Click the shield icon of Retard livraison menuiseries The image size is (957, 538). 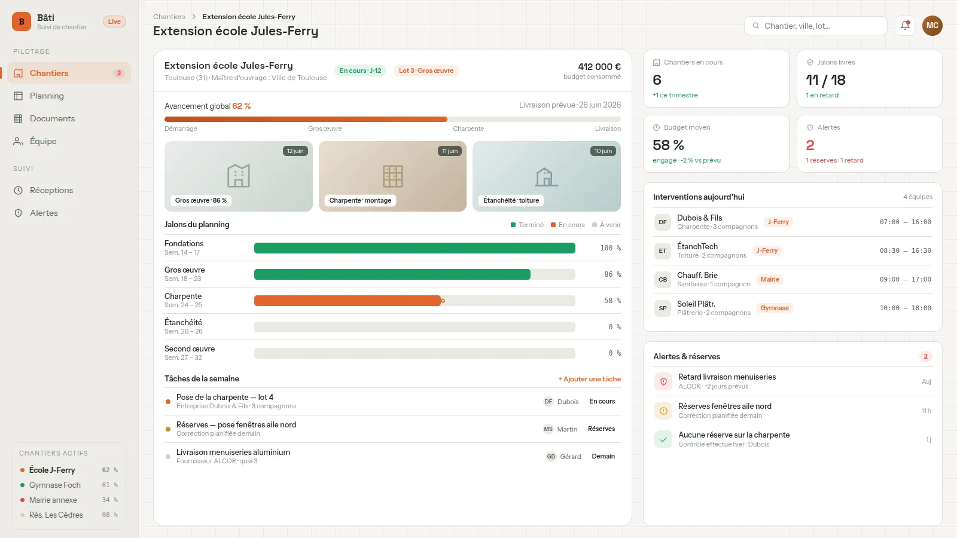point(663,381)
